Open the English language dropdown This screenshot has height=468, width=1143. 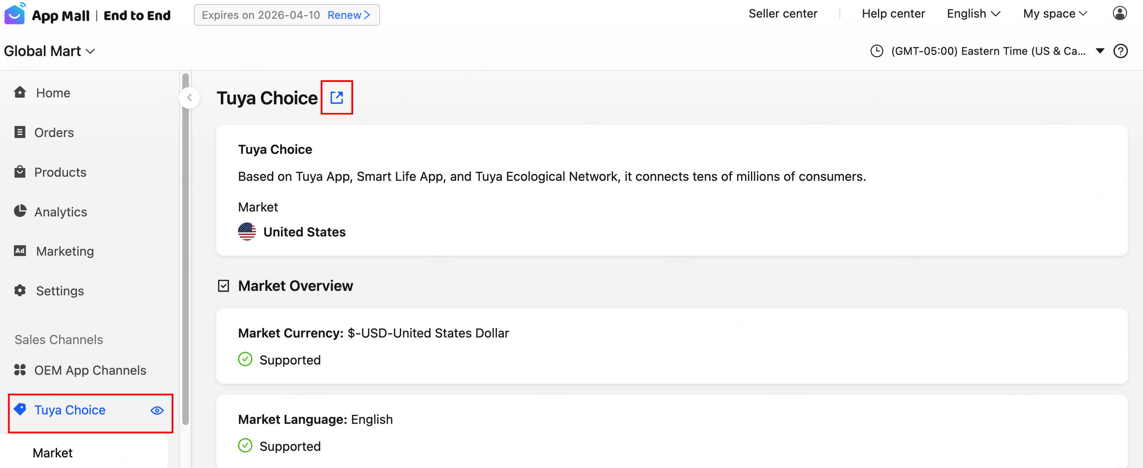[973, 14]
